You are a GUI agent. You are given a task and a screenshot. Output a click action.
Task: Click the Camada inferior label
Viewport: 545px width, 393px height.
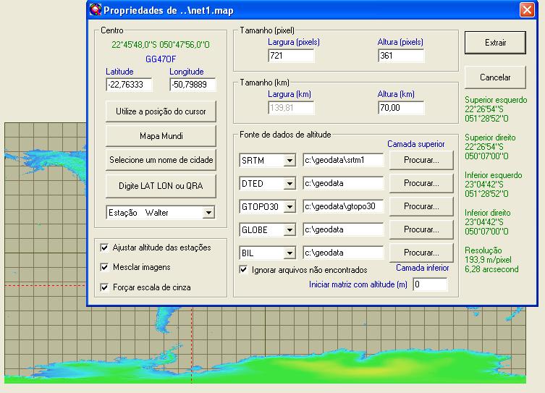[422, 268]
